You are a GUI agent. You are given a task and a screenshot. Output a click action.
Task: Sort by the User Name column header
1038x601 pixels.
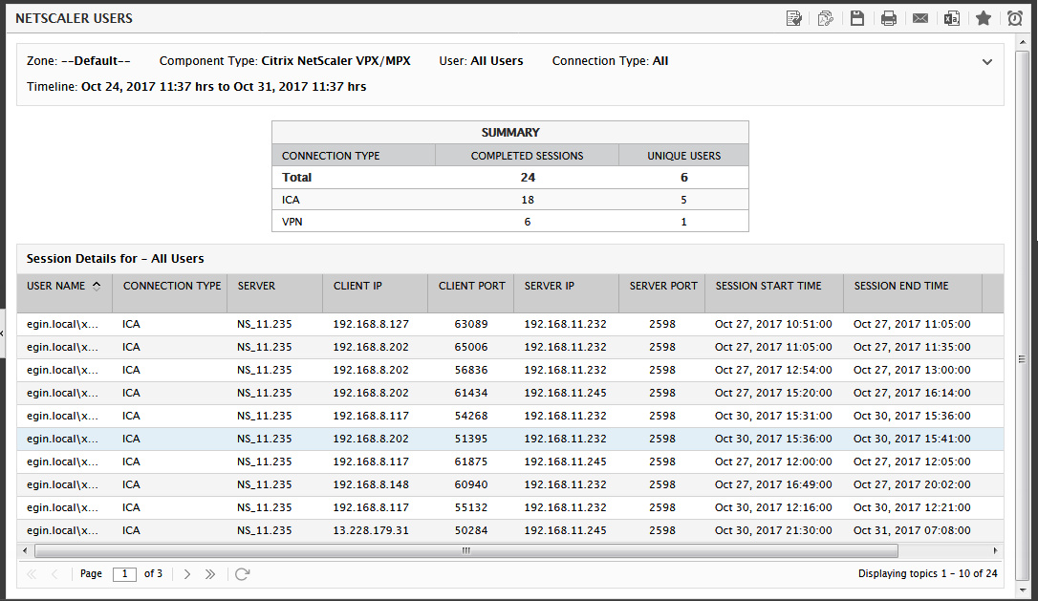pos(64,293)
